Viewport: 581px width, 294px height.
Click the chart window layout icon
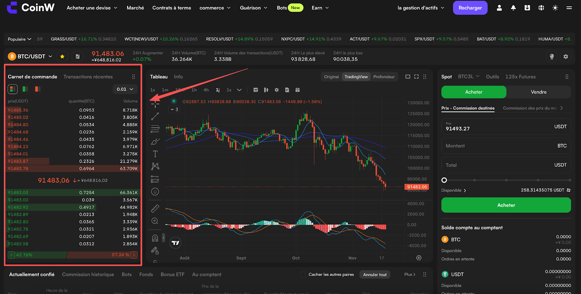point(408,77)
